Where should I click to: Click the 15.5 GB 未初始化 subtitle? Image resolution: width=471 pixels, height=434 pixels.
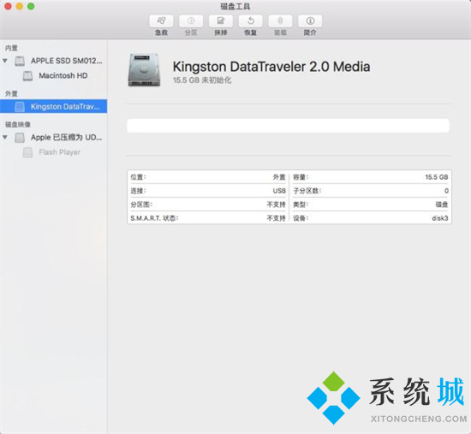pos(202,80)
